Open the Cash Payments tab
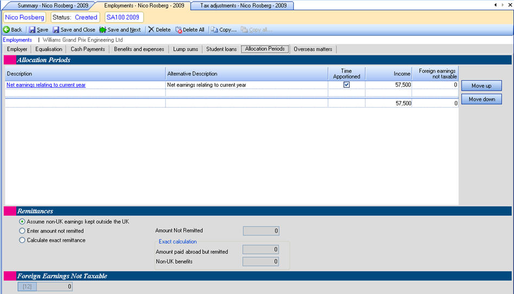Image resolution: width=514 pixels, height=294 pixels. tap(87, 49)
